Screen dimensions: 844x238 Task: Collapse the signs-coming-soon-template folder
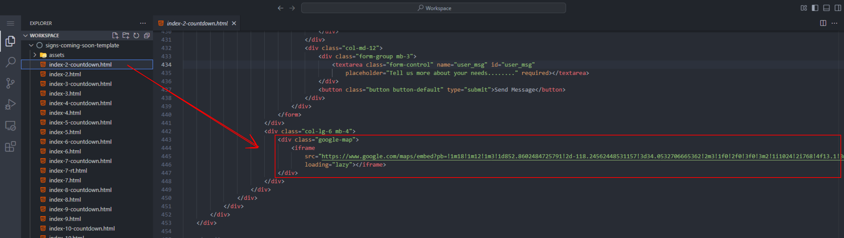click(31, 45)
